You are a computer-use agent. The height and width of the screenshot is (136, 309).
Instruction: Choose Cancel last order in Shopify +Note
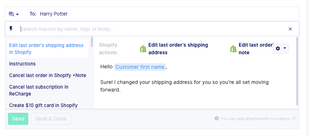pos(48,75)
